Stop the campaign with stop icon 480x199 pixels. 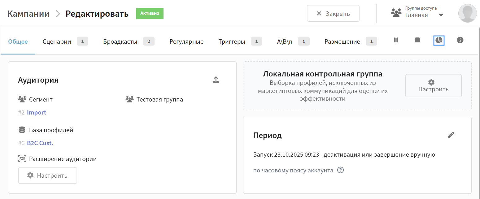[417, 40]
